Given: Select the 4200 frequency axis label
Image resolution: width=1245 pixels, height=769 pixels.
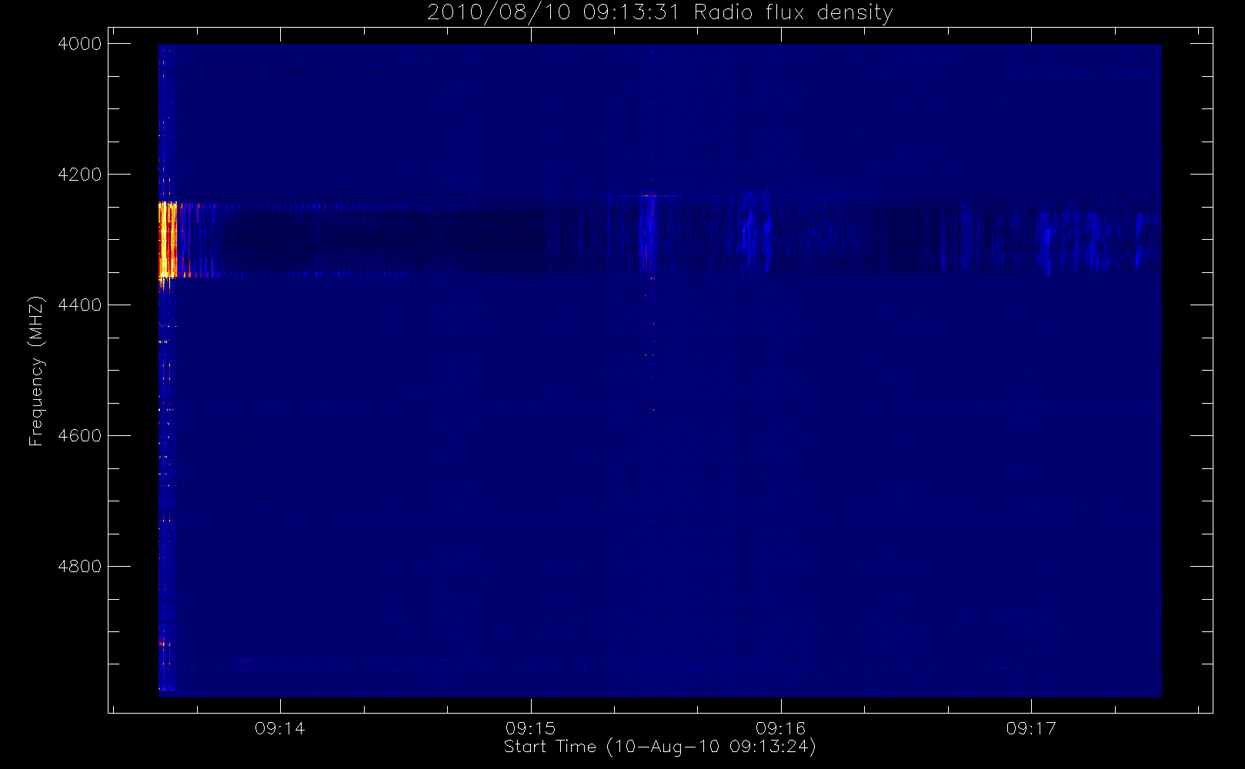Looking at the screenshot, I should pos(79,175).
